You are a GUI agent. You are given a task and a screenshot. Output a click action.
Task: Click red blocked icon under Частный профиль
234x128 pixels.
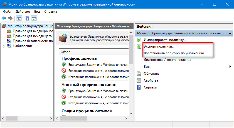pos(64,97)
